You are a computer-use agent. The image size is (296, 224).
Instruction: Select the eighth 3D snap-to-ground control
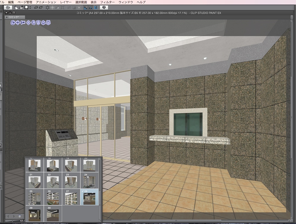pyautogui.click(x=49, y=23)
